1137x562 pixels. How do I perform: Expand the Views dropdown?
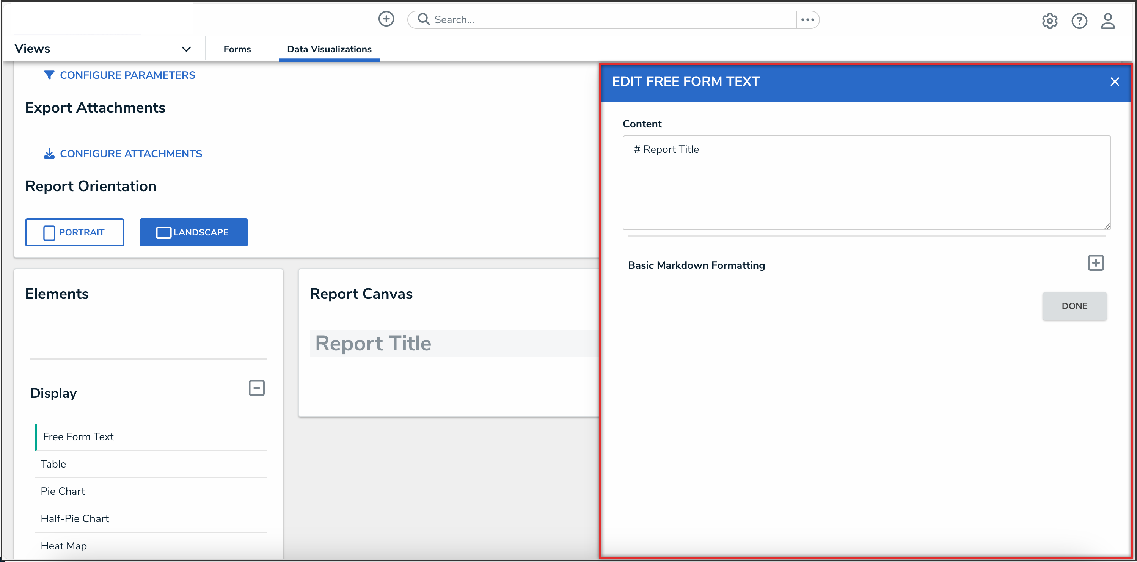186,49
